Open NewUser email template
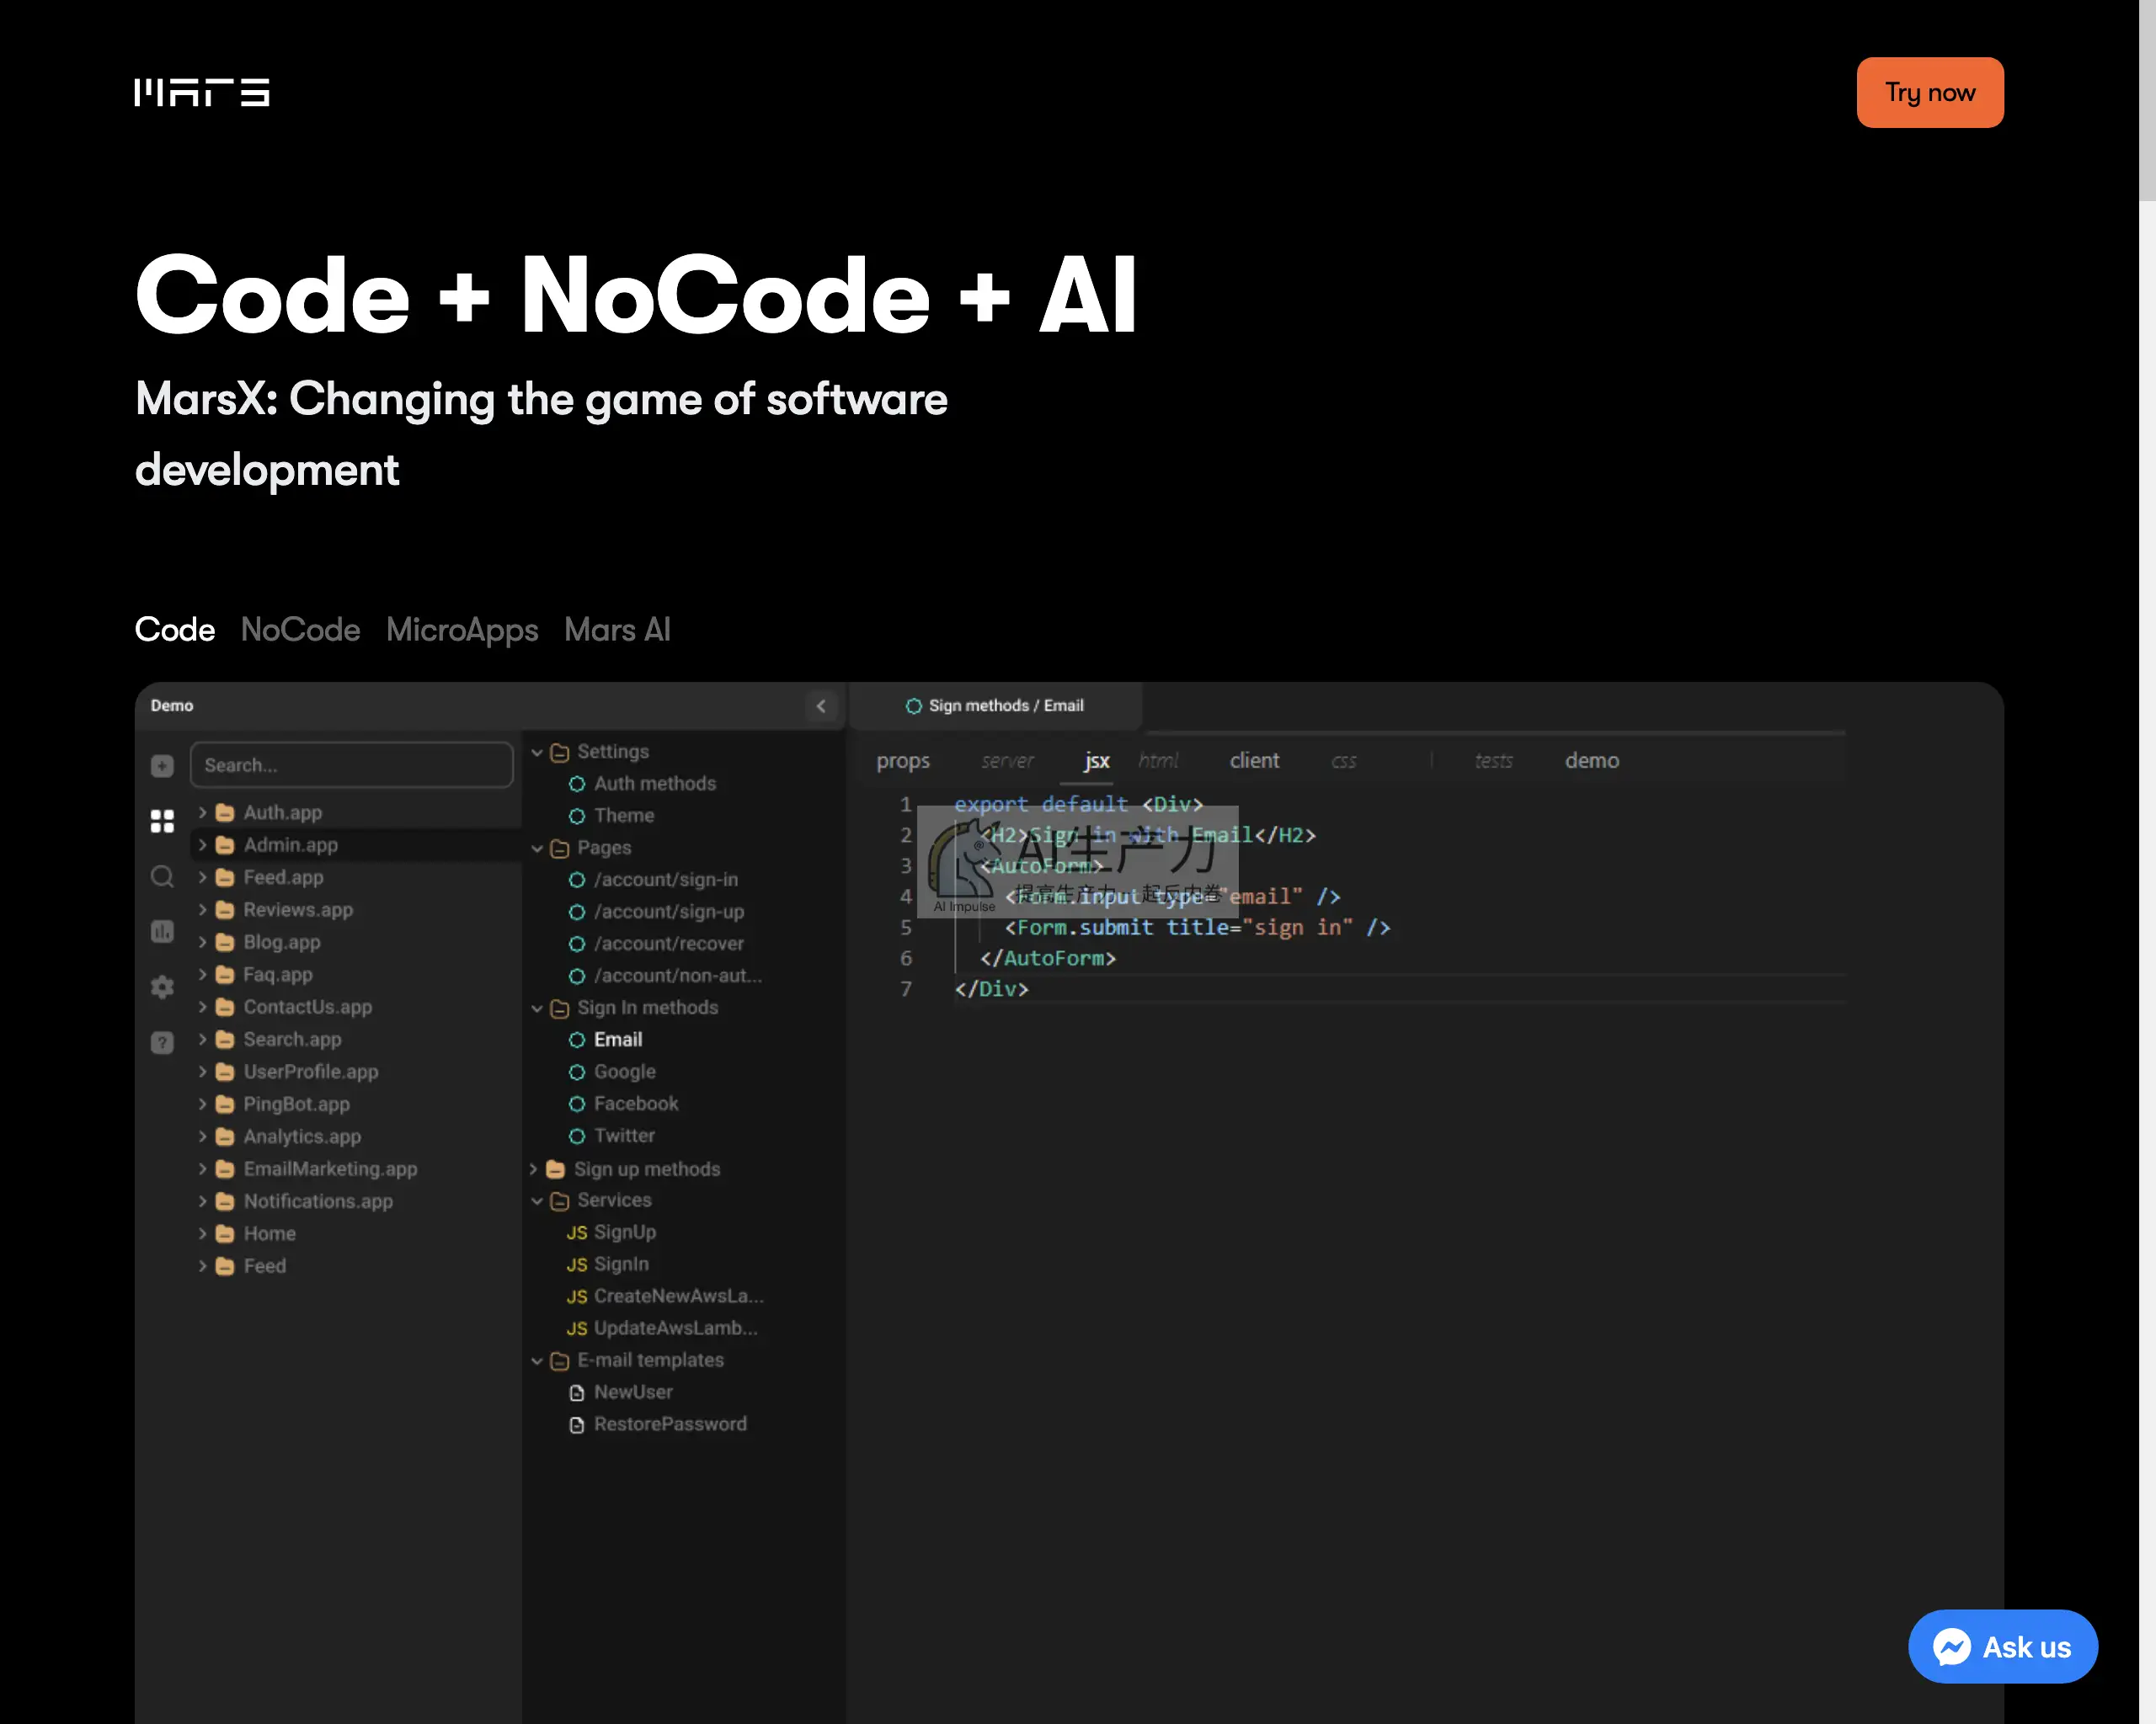 point(620,1392)
